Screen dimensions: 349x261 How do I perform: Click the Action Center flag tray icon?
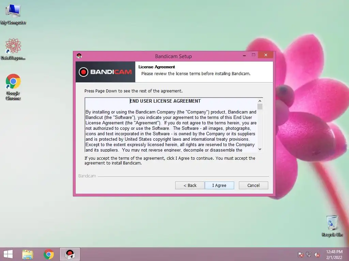click(x=301, y=255)
